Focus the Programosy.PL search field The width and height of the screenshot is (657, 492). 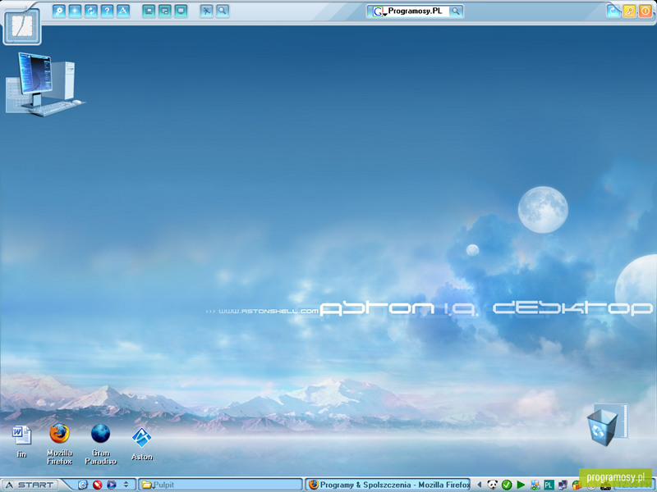[x=417, y=11]
